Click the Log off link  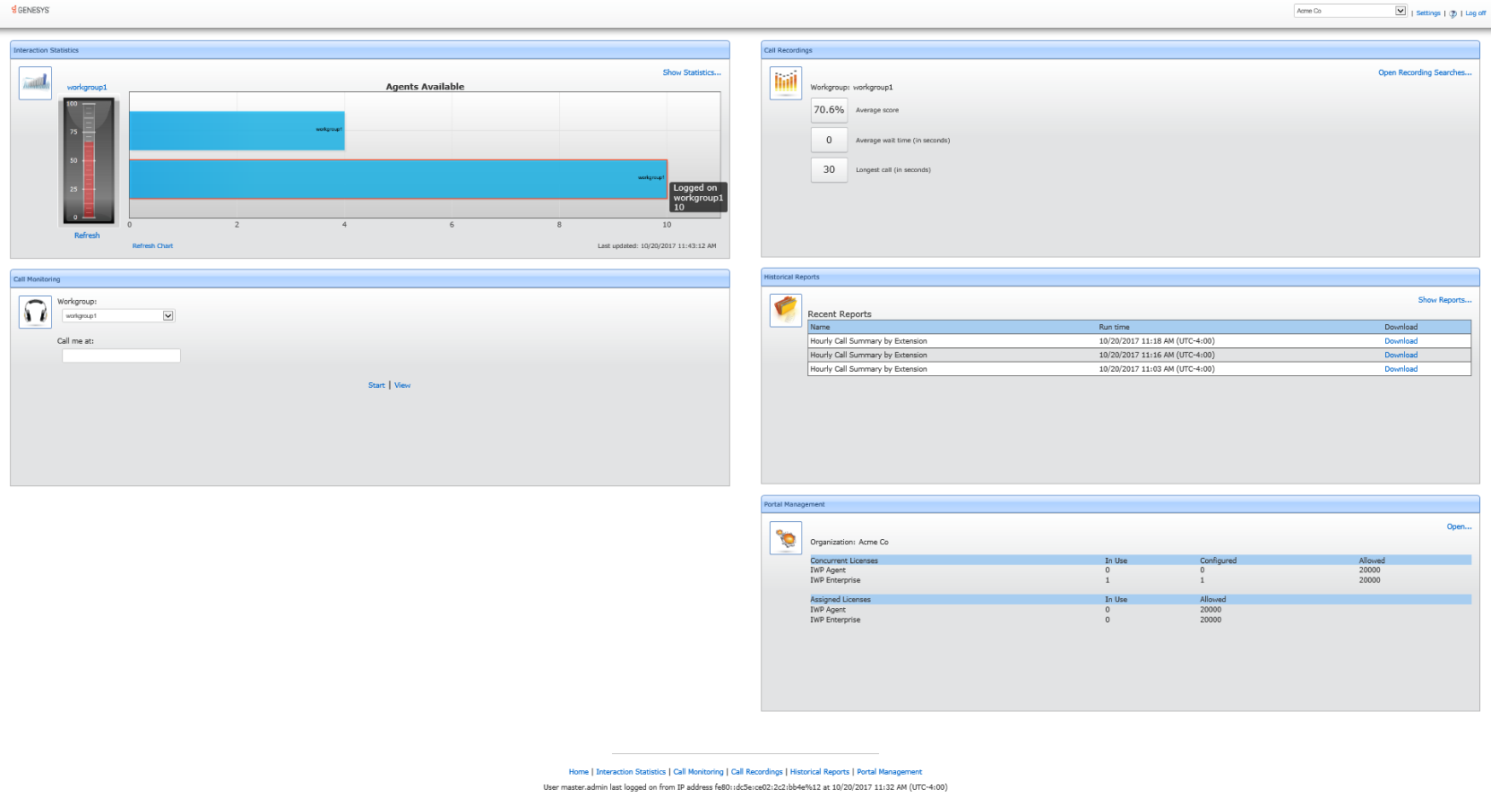click(x=1475, y=13)
